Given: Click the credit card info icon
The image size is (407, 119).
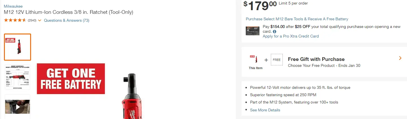Looking at the screenshot, I should (275, 32).
